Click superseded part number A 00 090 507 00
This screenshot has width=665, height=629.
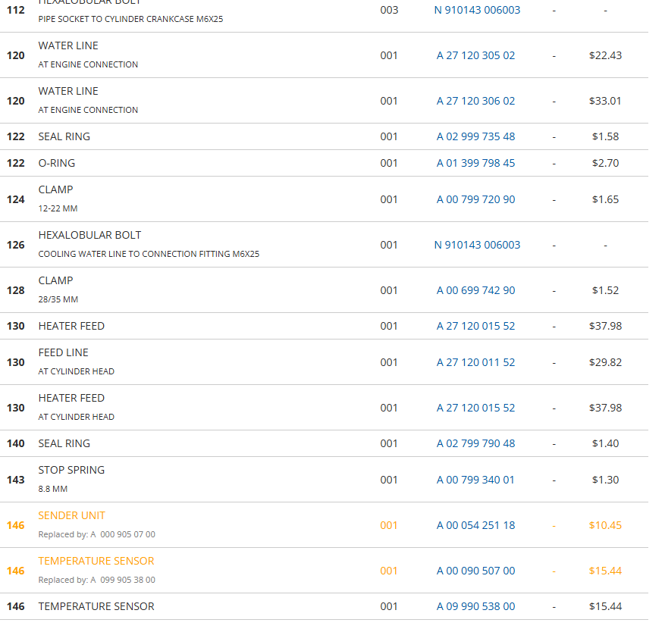(x=475, y=571)
